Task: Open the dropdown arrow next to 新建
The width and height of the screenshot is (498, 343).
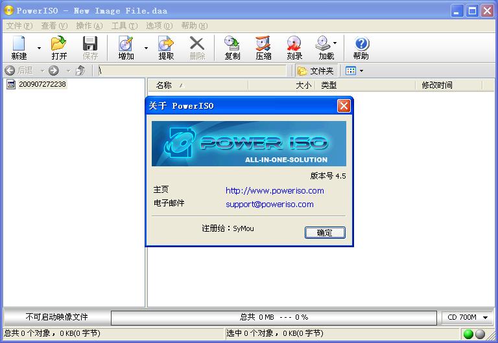Action: (39, 48)
